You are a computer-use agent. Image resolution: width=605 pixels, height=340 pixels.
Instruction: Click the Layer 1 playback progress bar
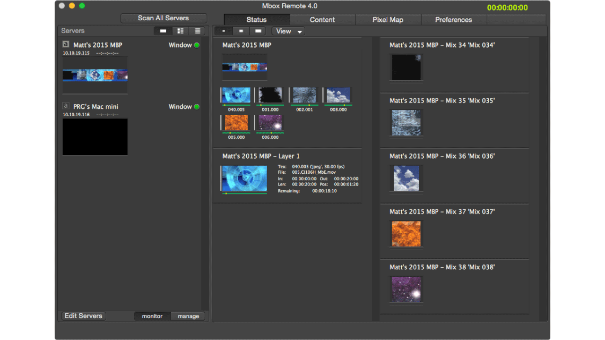[x=244, y=193]
